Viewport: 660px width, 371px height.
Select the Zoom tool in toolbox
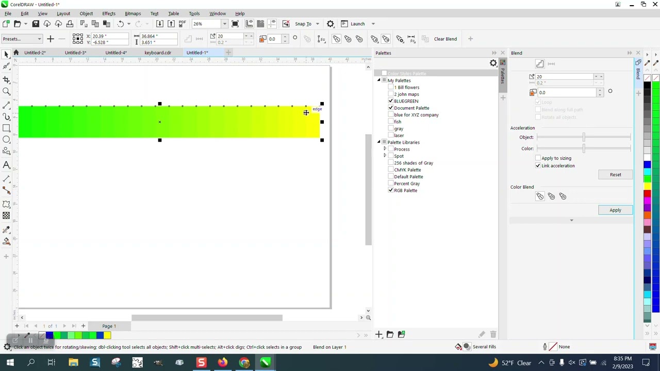6,92
